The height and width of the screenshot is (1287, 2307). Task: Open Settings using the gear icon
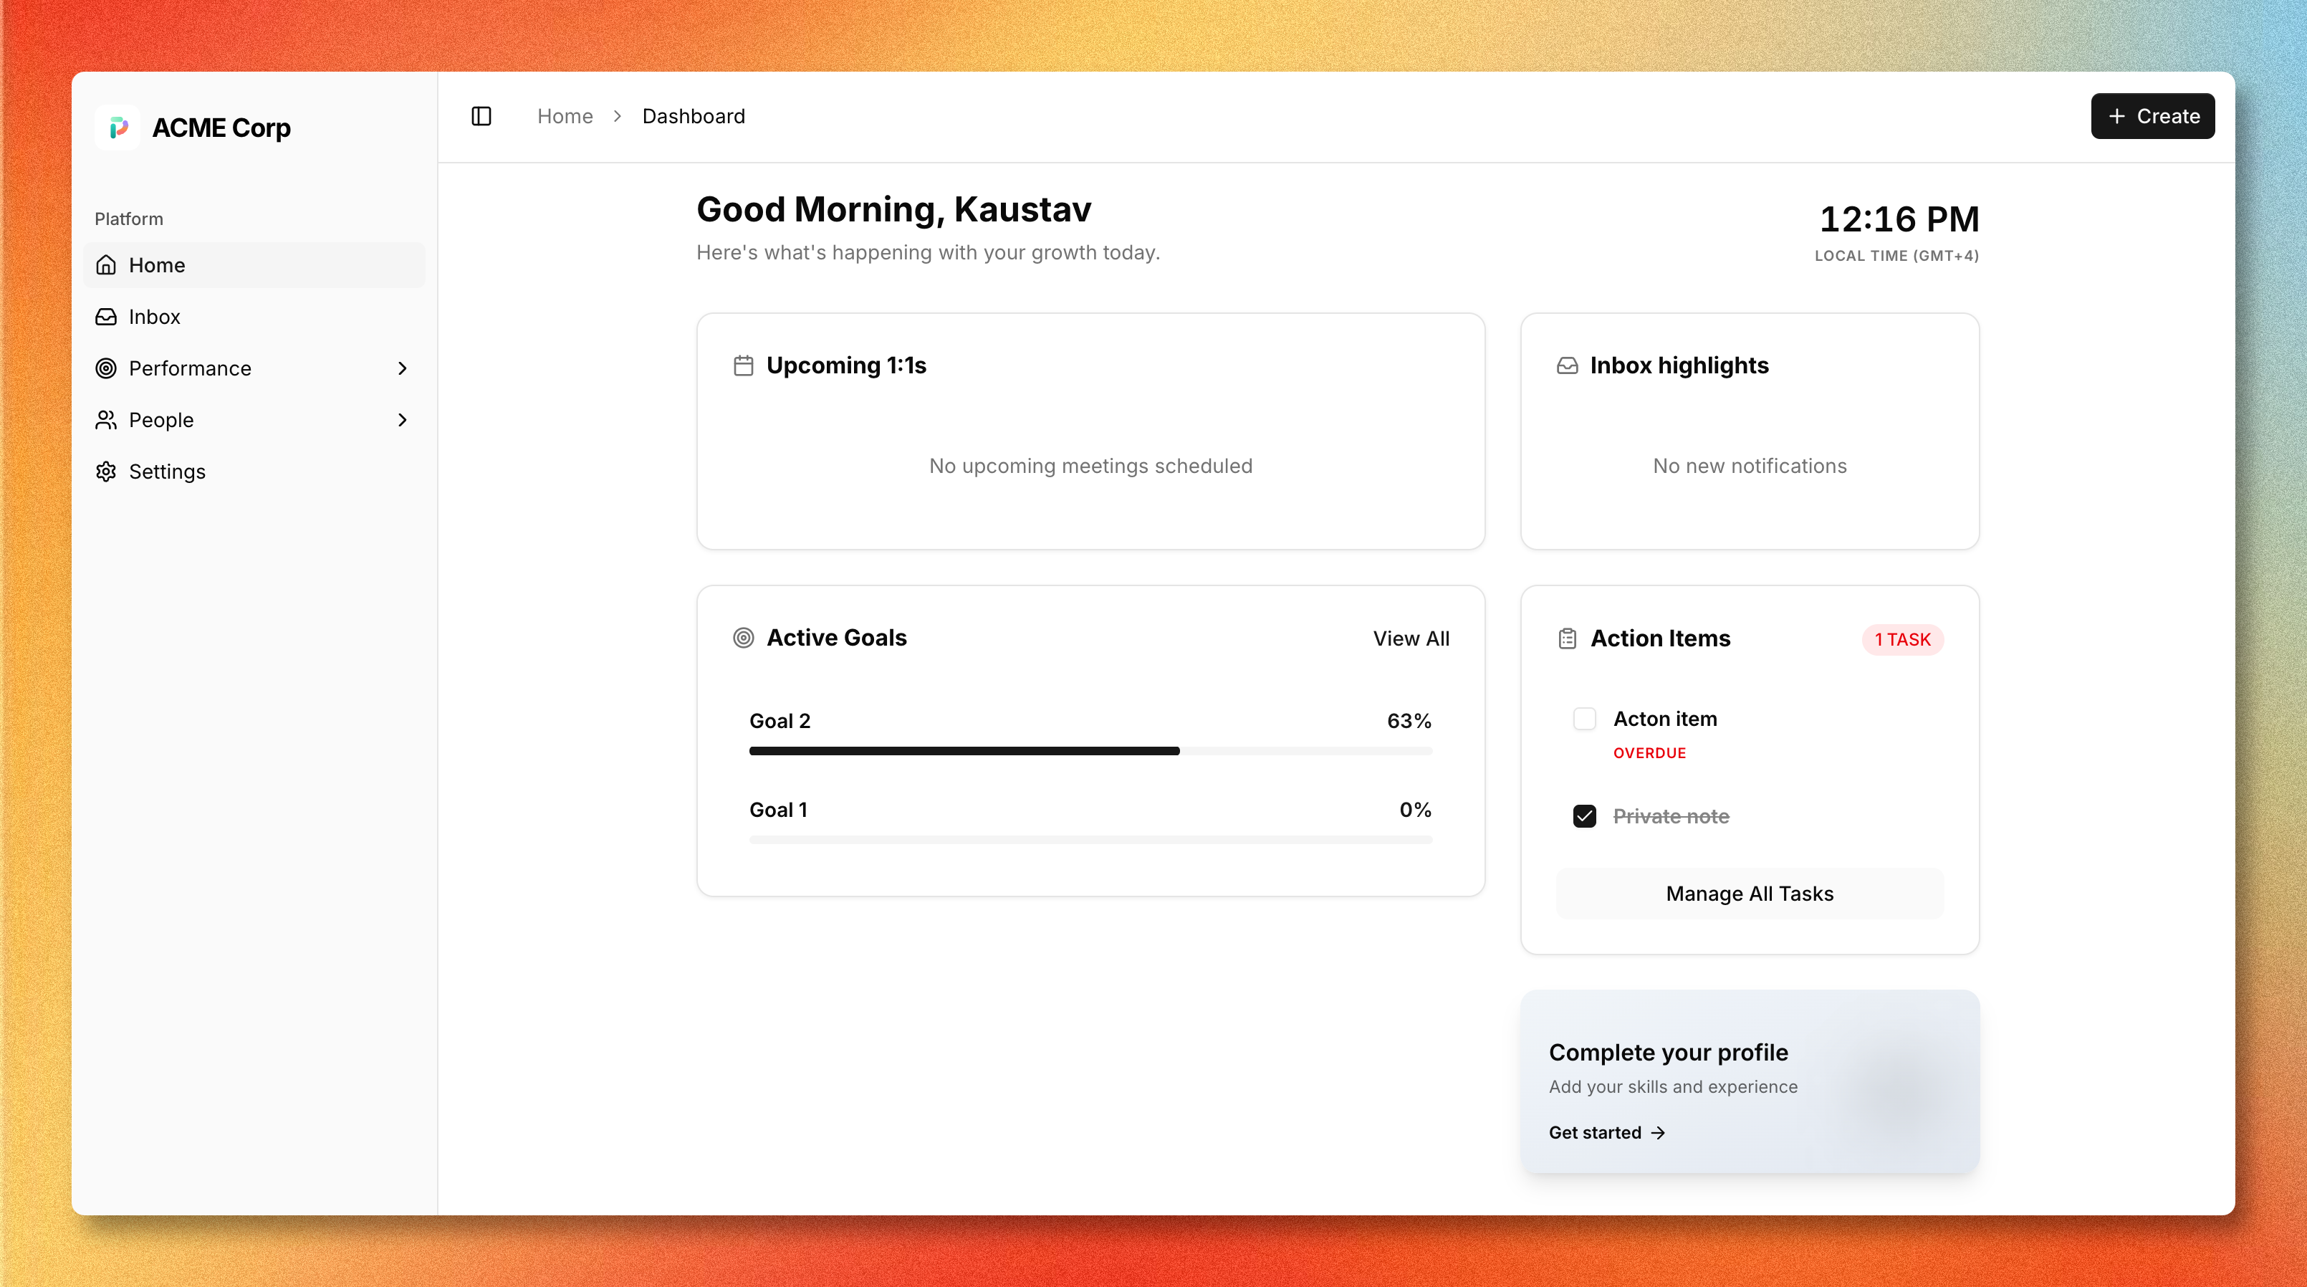pos(106,471)
